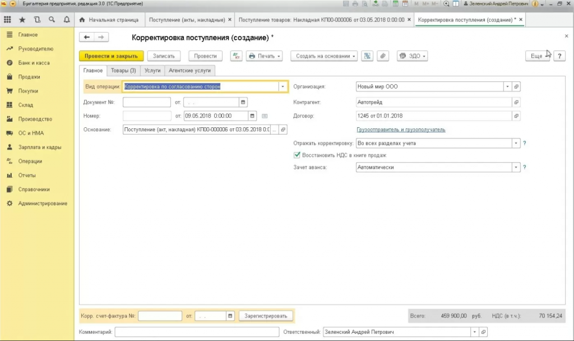Click the search magnifier icon

click(52, 20)
